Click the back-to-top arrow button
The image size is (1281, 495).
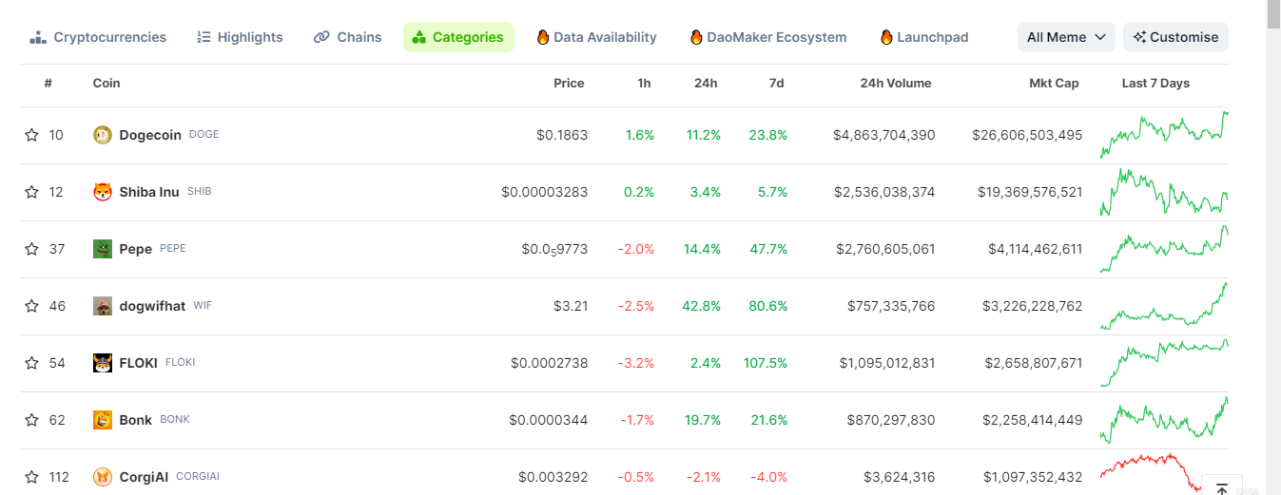coord(1222,488)
